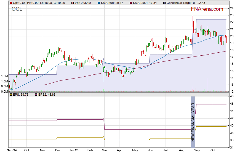Select the May label on the time axis
237x156 pixels.
click(x=135, y=150)
